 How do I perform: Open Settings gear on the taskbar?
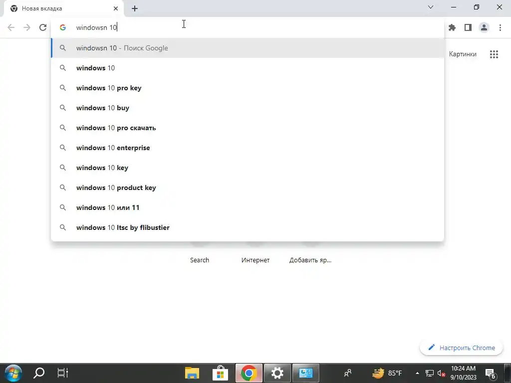tap(277, 373)
